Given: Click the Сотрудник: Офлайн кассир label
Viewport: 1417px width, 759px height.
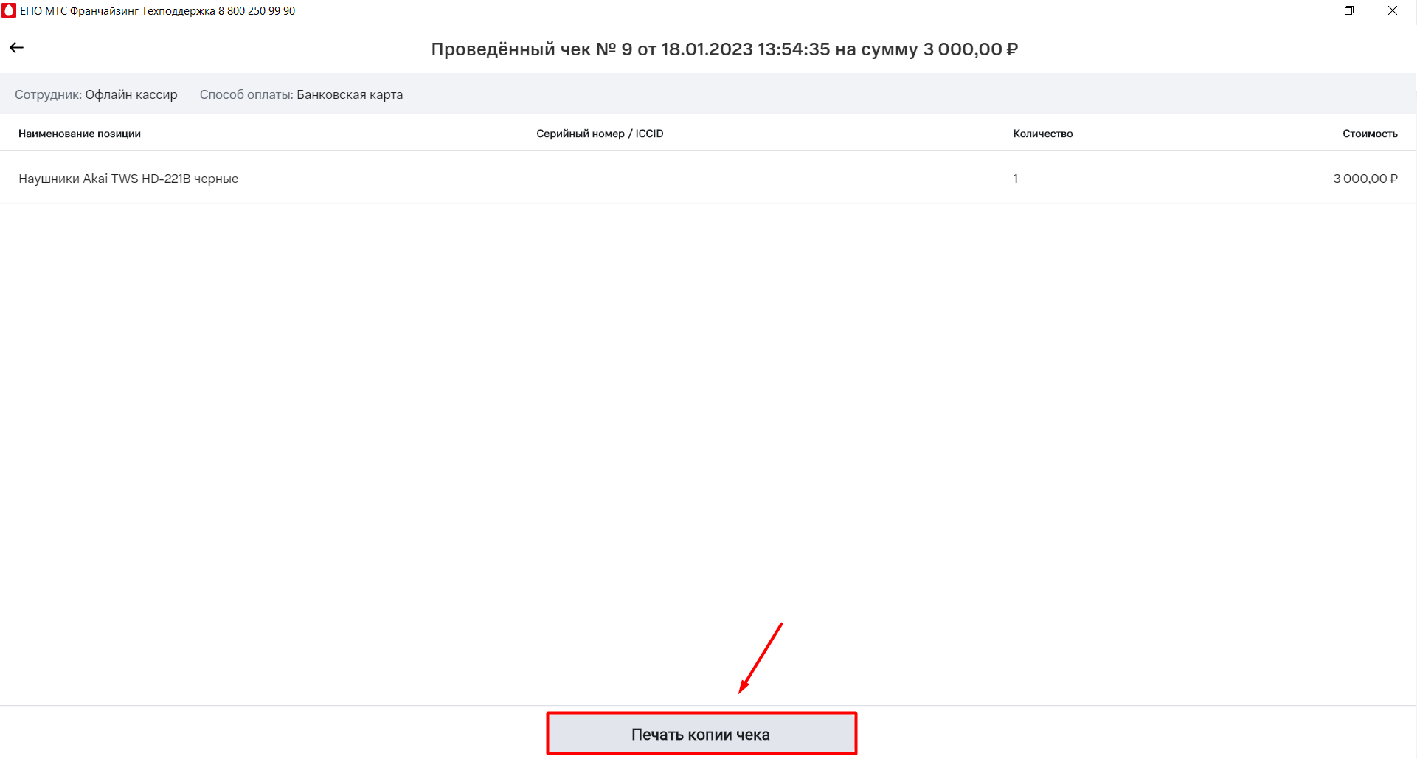Looking at the screenshot, I should [96, 94].
